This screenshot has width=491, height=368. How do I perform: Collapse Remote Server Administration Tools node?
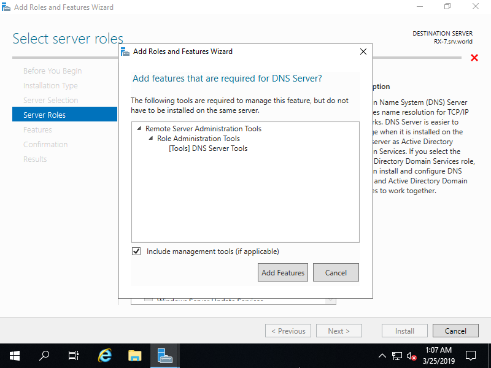139,128
